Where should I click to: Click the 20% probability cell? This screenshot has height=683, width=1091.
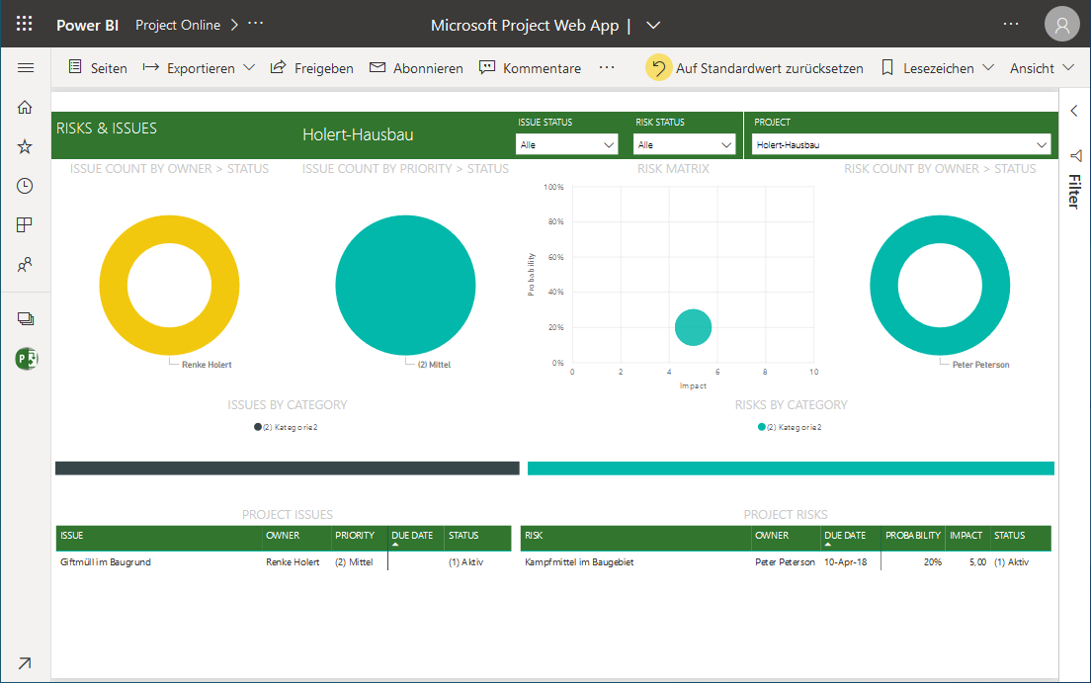pyautogui.click(x=932, y=561)
